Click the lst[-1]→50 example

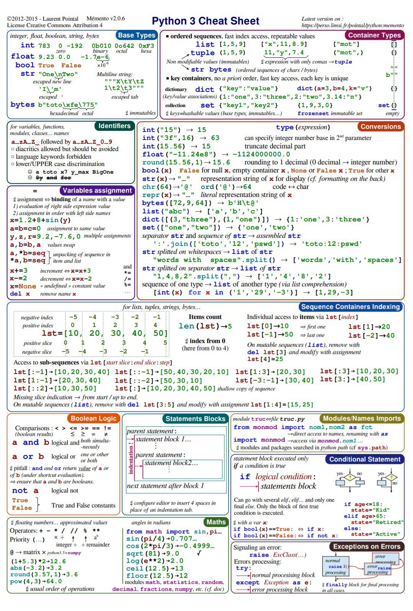(x=270, y=335)
